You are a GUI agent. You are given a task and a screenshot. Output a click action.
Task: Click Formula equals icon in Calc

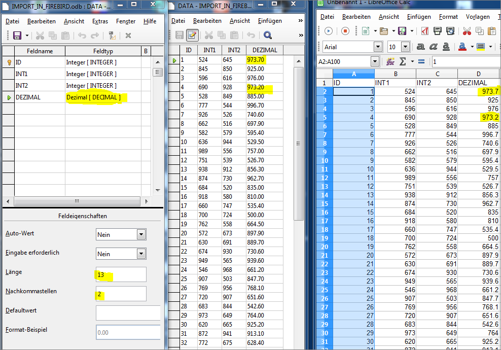click(x=421, y=61)
